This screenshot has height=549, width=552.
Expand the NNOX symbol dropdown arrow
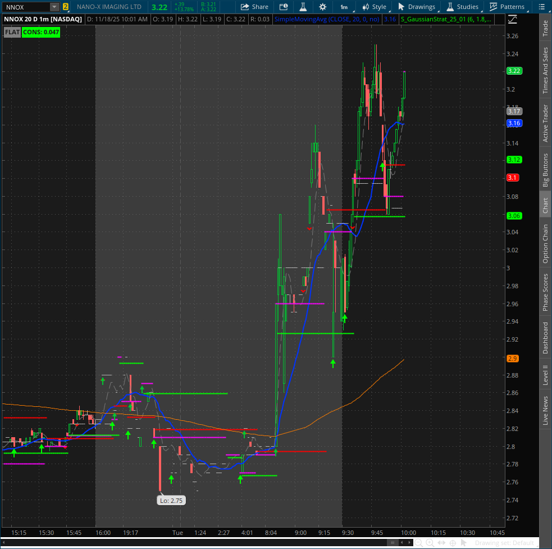[54, 7]
